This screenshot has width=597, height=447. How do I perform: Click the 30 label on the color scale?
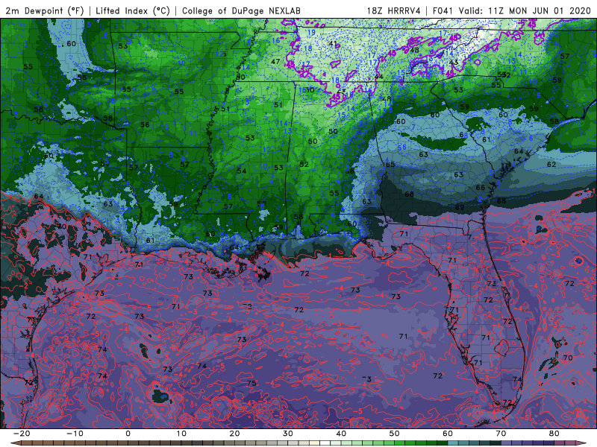[288, 434]
